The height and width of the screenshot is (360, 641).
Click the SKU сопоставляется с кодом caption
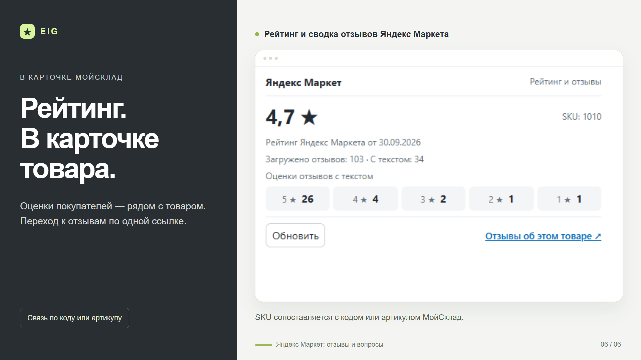(x=359, y=317)
